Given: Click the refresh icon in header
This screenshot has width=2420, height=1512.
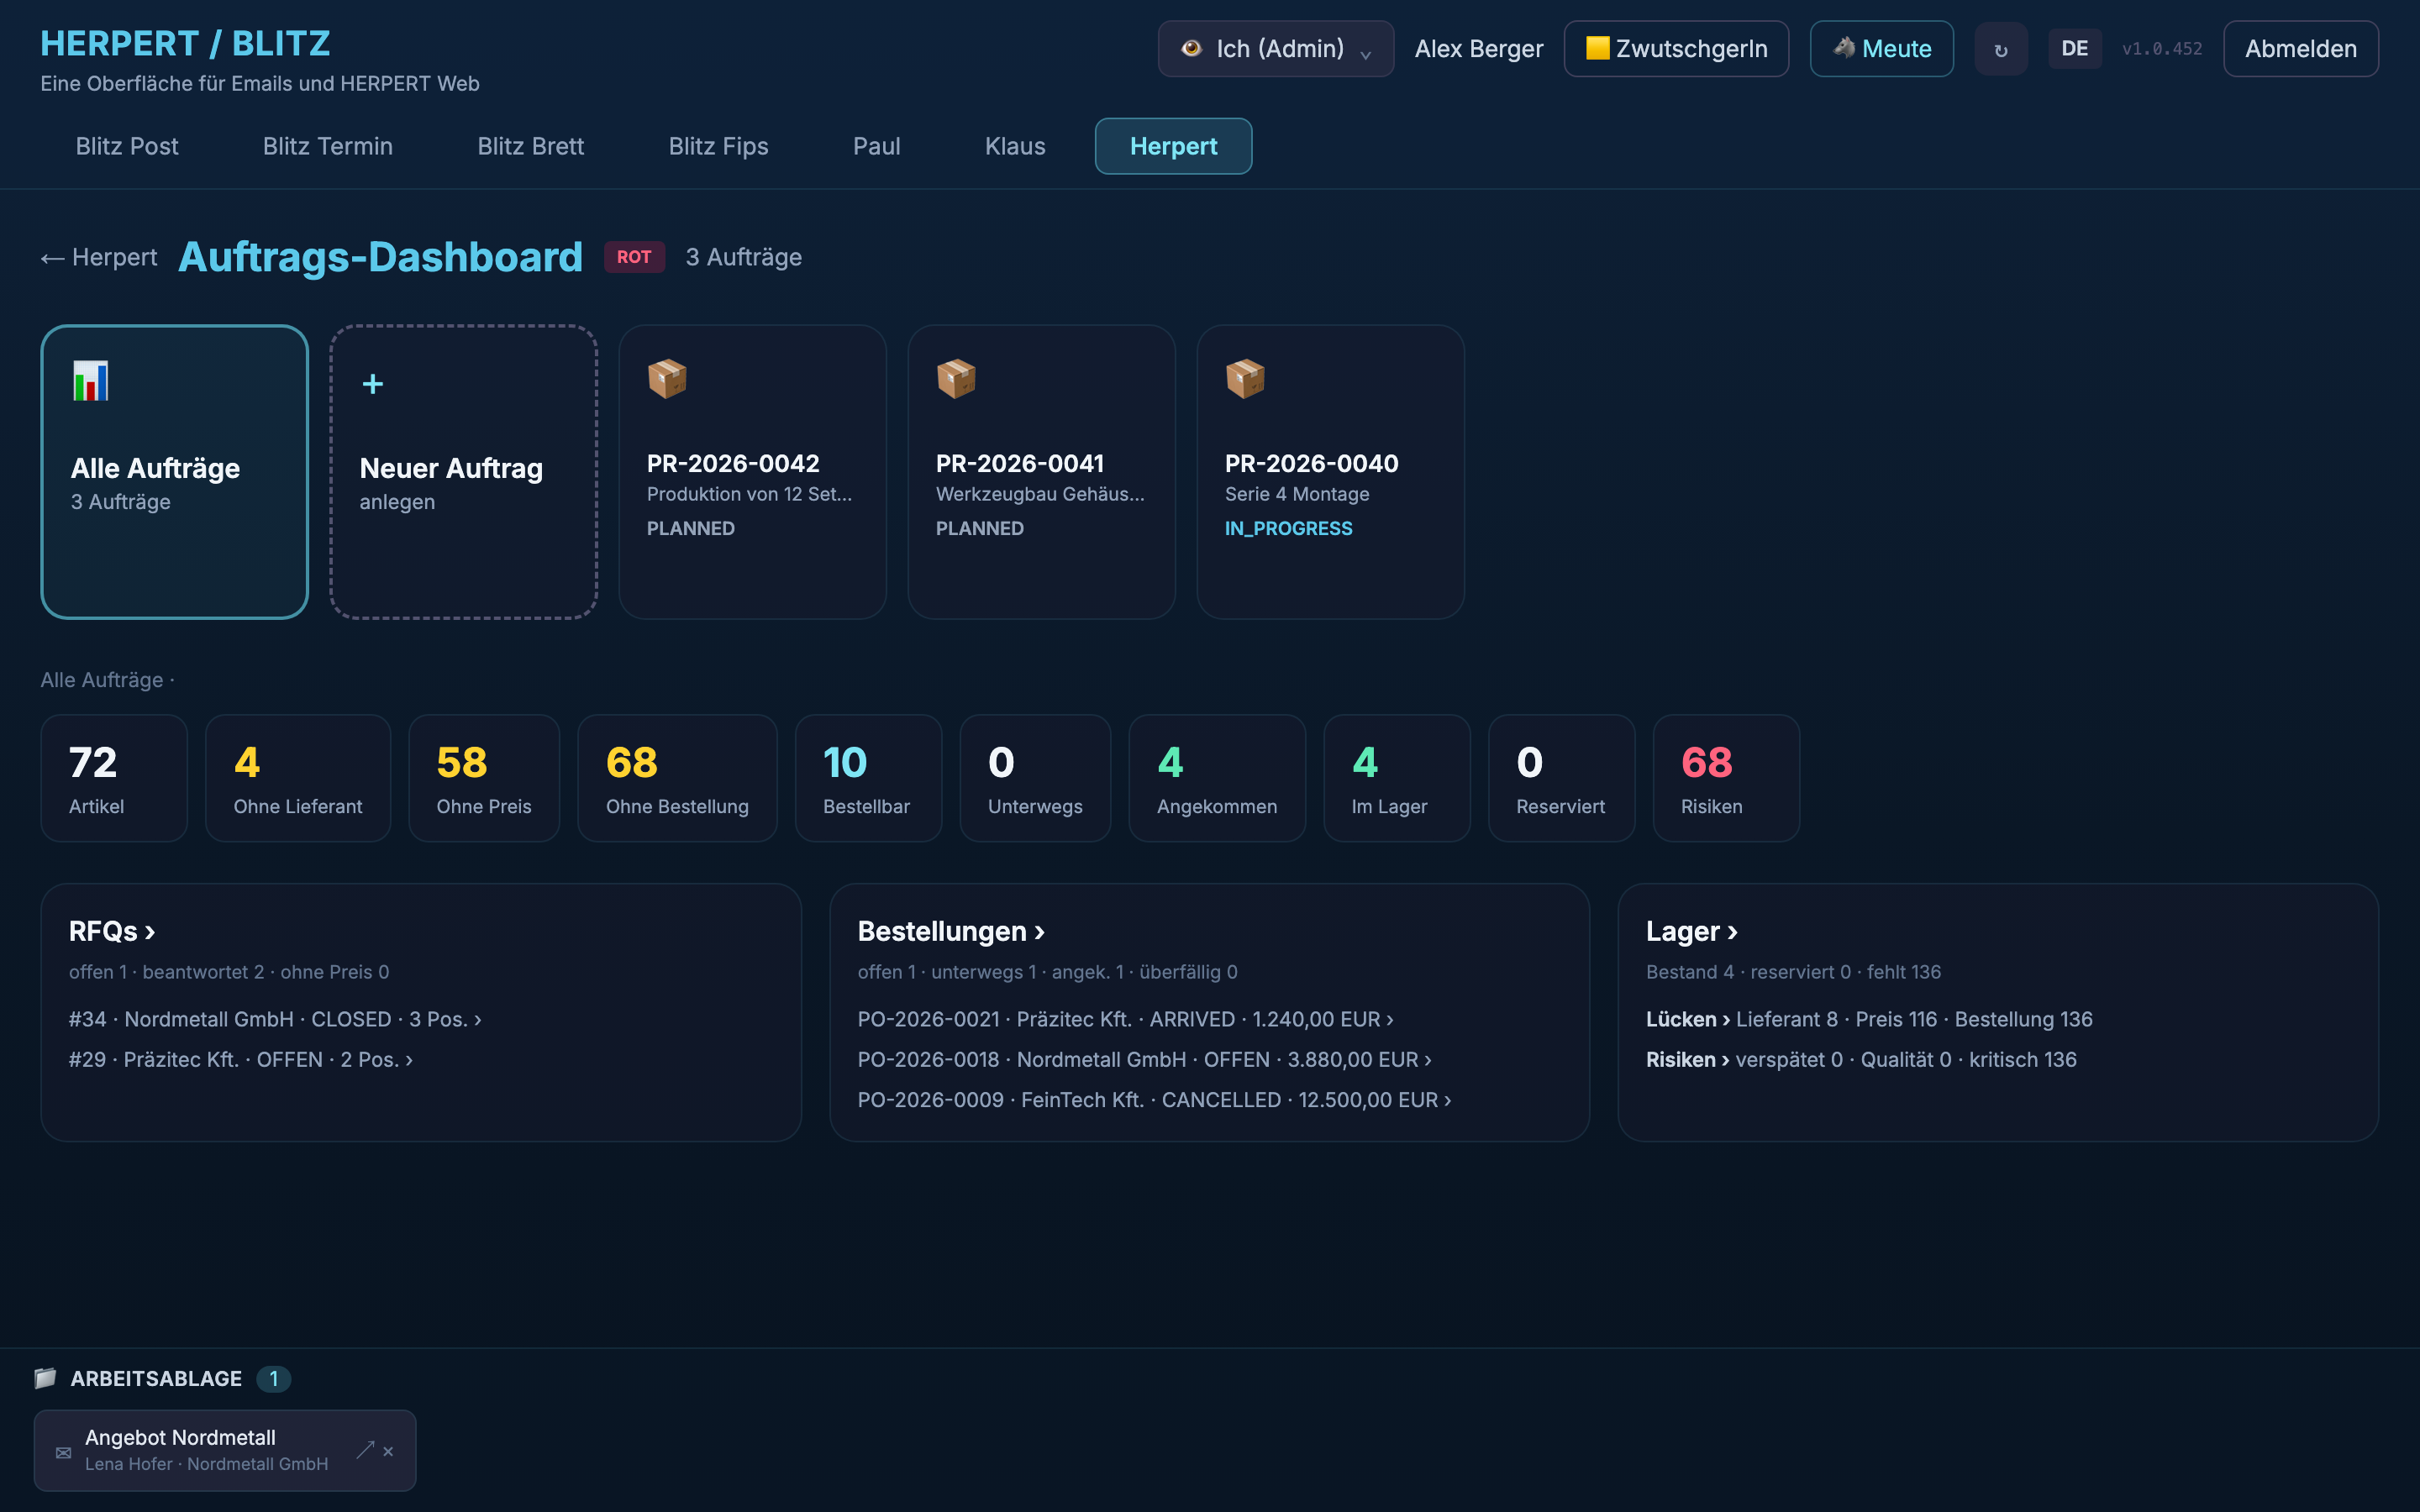Looking at the screenshot, I should (x=2000, y=49).
